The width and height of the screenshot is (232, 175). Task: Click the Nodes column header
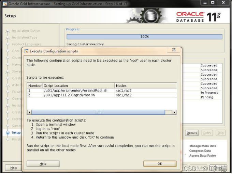coord(146,86)
